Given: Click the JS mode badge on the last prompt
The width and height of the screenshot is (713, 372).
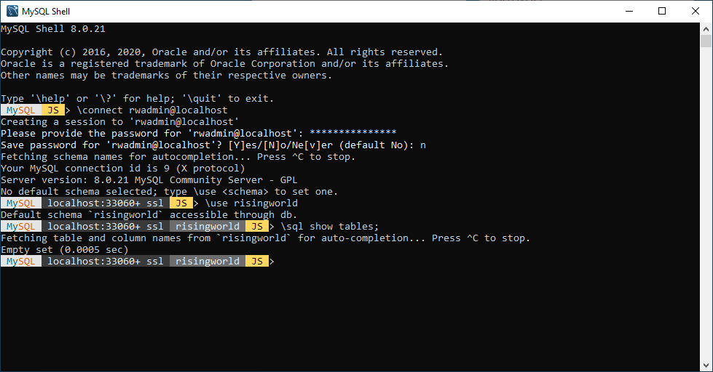Looking at the screenshot, I should click(256, 262).
